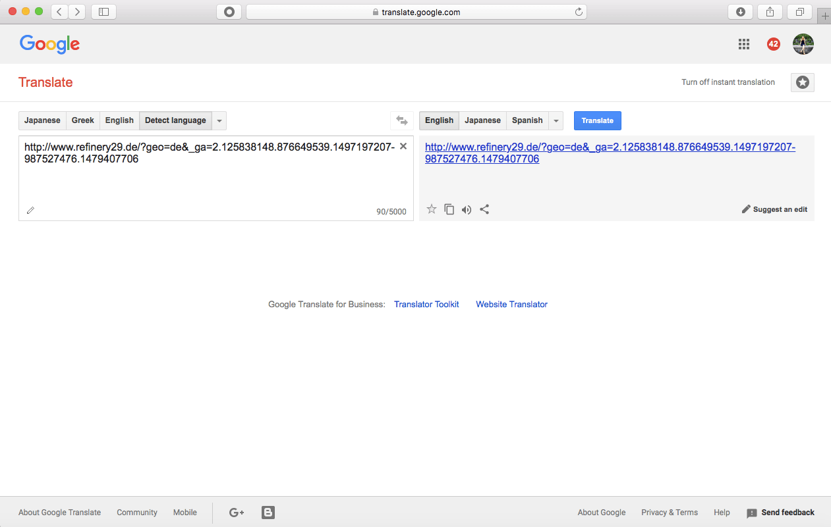Open a new Safari tab

click(x=824, y=16)
